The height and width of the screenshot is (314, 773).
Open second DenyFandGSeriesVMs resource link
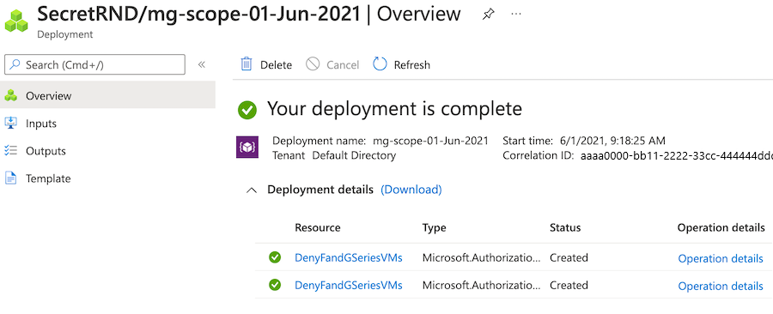click(349, 285)
